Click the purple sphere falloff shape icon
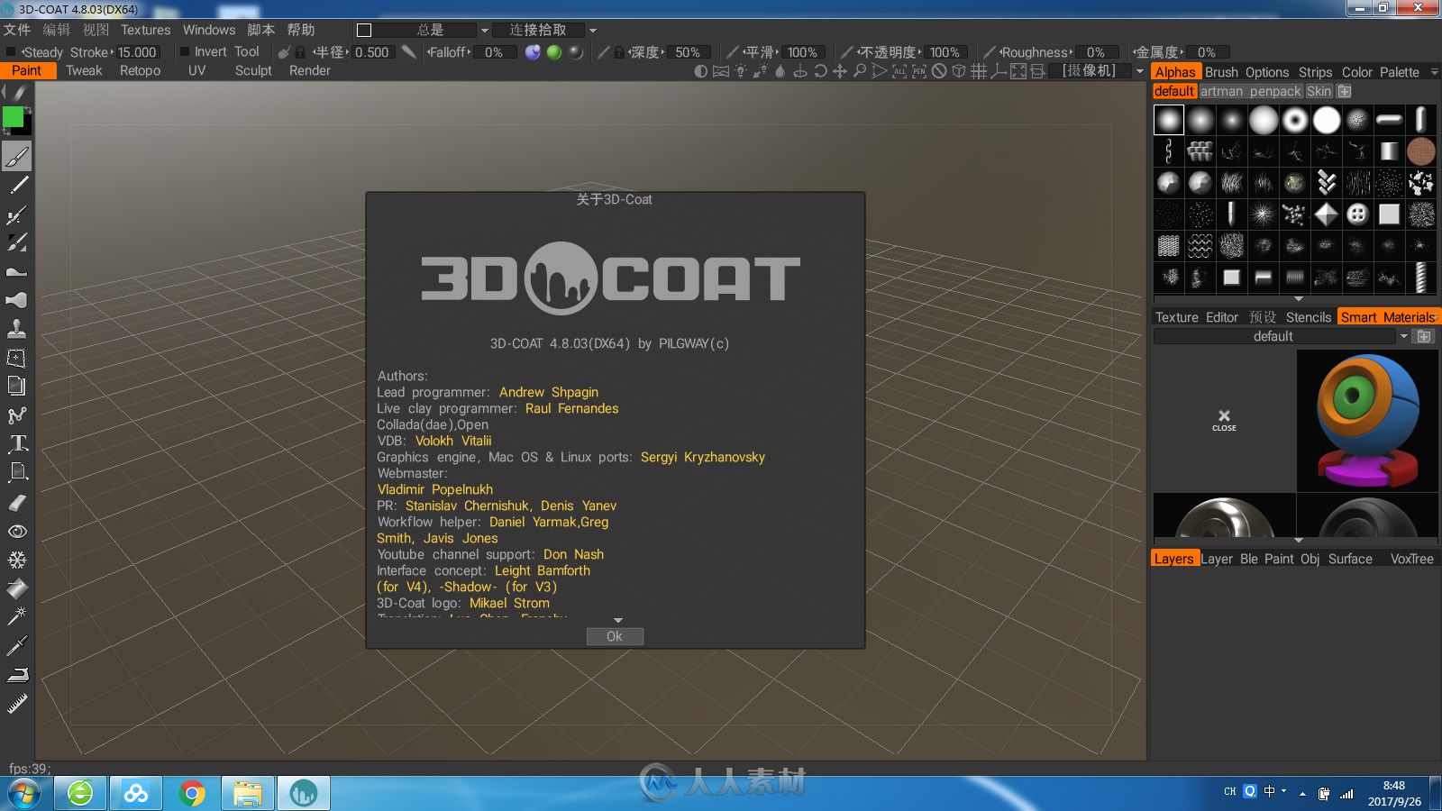The height and width of the screenshot is (811, 1442). [533, 52]
